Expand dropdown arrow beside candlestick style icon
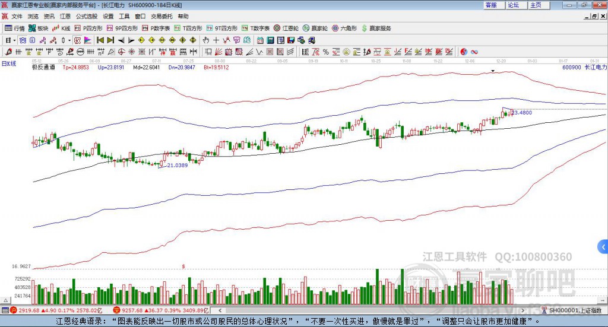 coord(69,40)
